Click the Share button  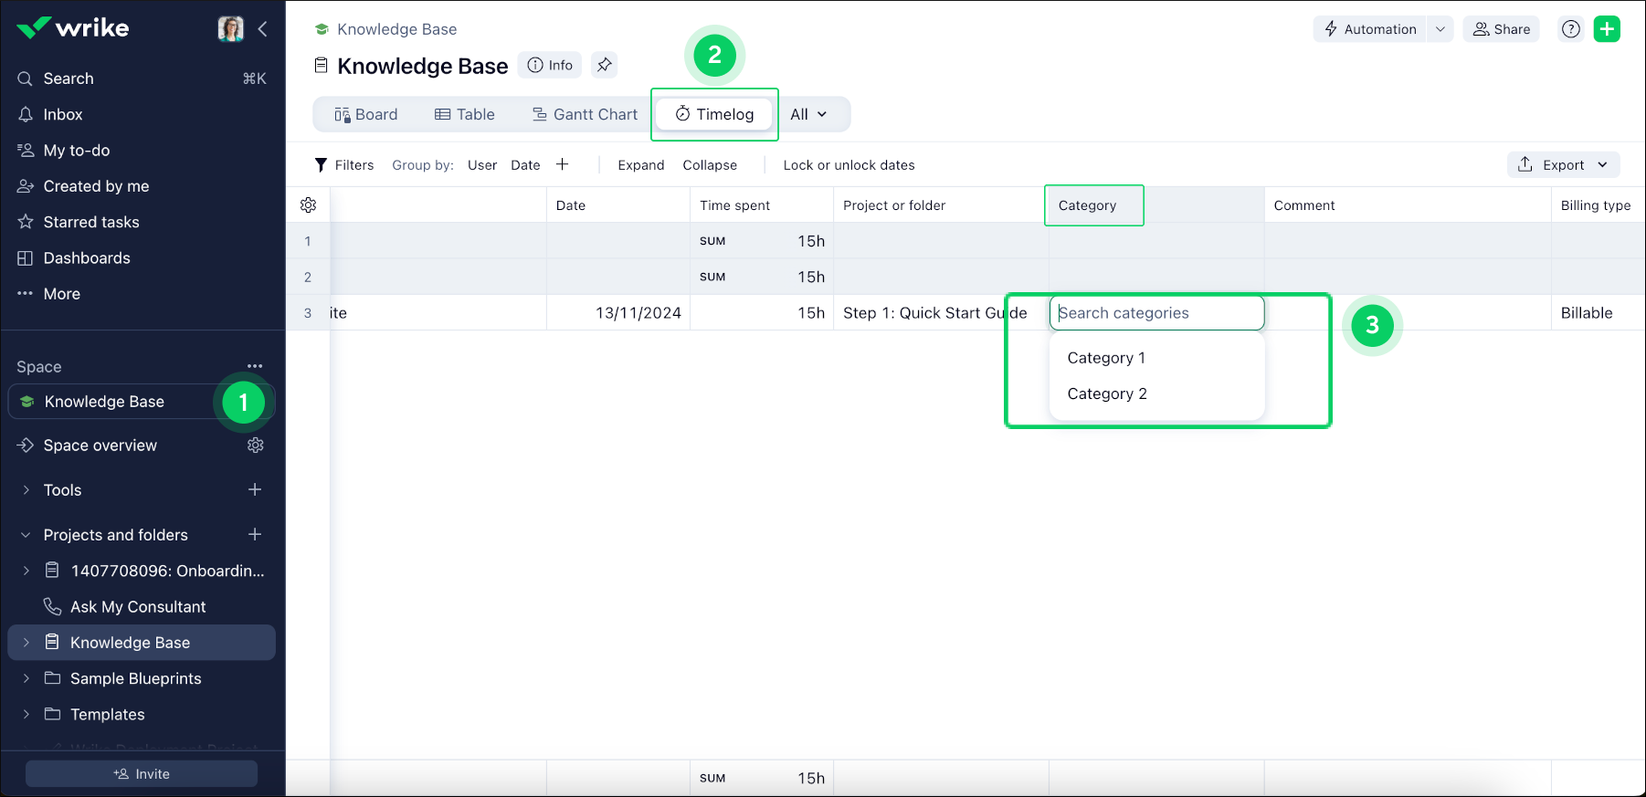click(x=1501, y=29)
